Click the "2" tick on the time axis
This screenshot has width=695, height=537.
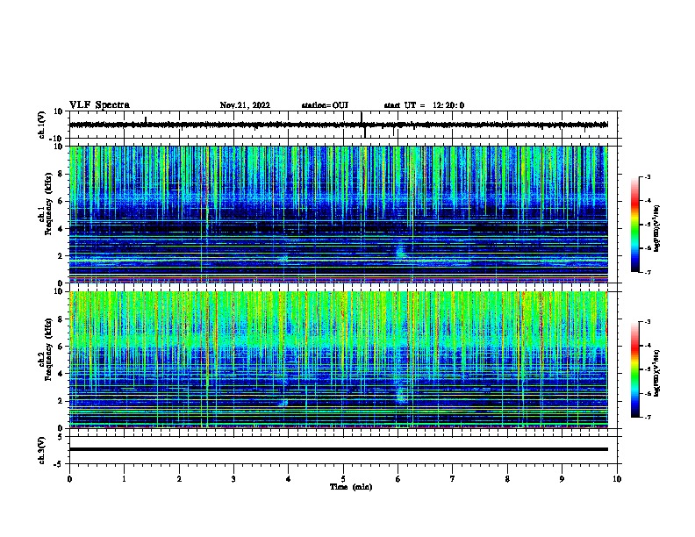coord(179,479)
